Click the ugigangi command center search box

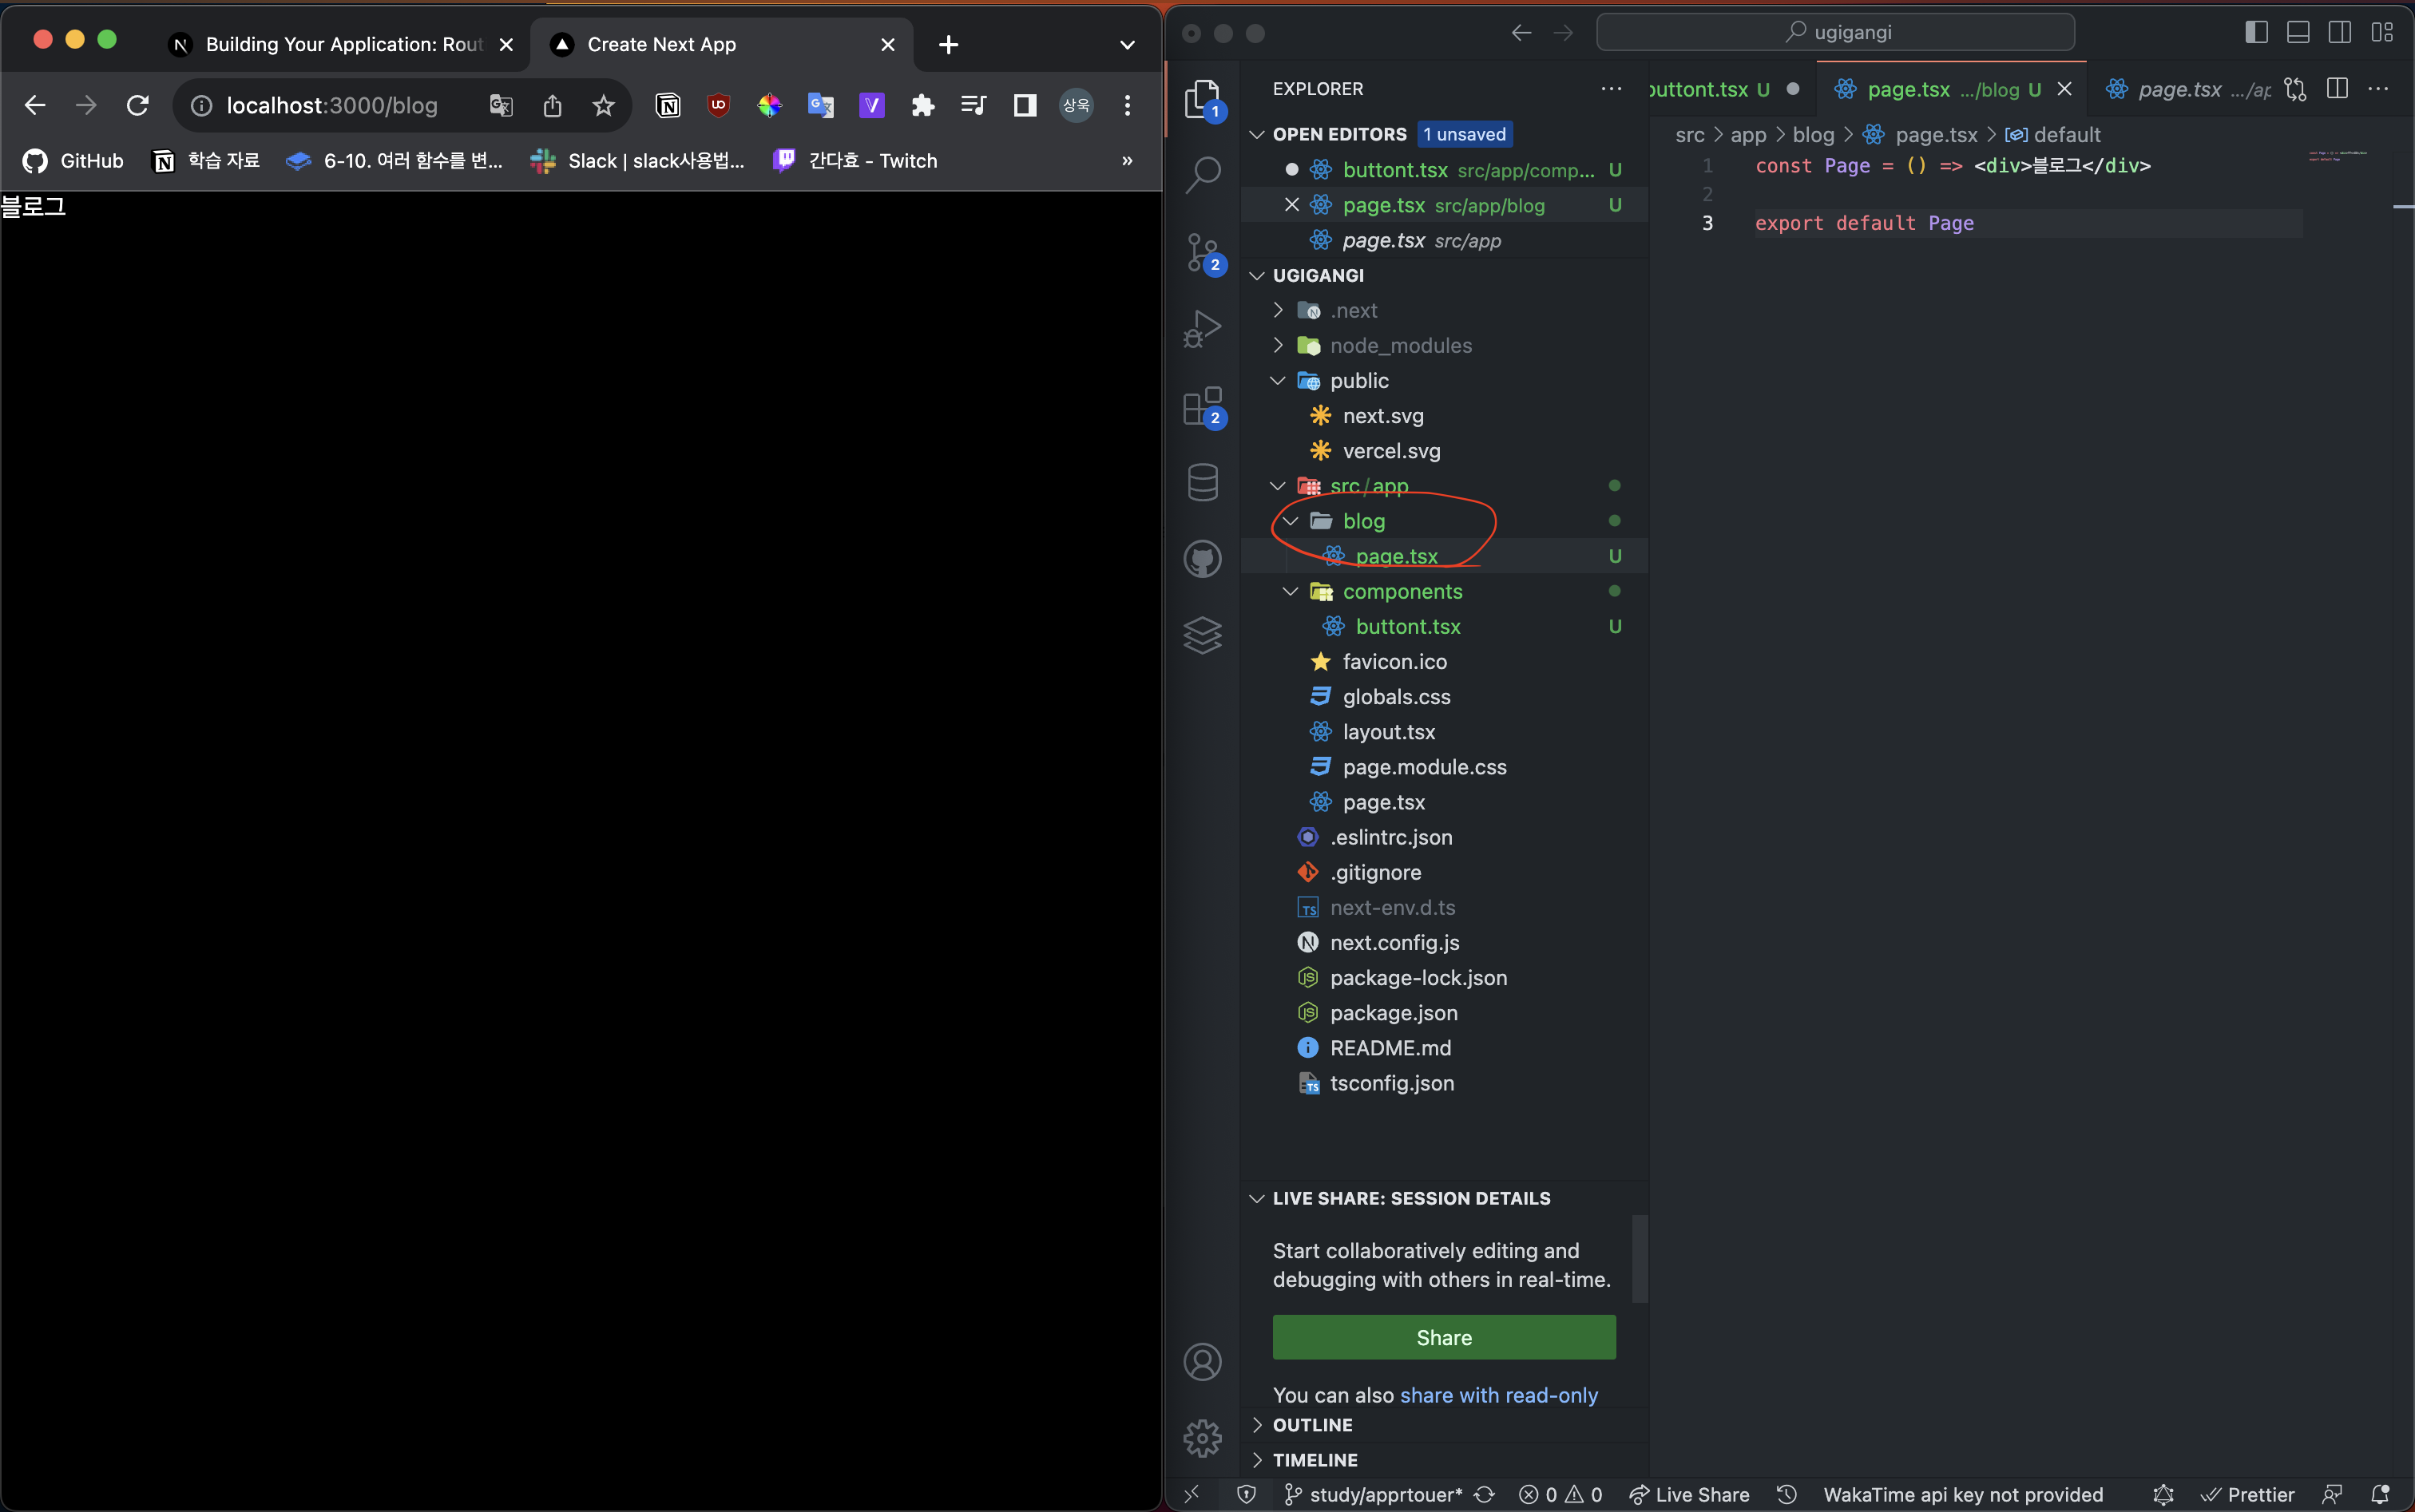(x=1834, y=32)
